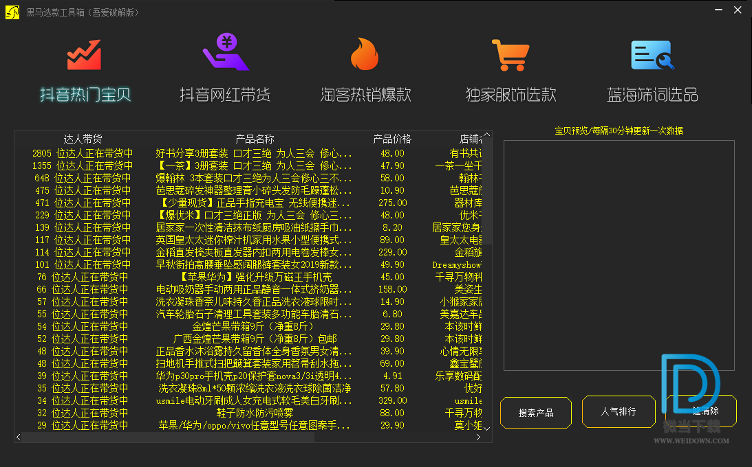Viewport: 752px width, 467px height.
Task: Select the 苹果/华为/oppo/vivo任意型号 row
Action: click(x=248, y=425)
